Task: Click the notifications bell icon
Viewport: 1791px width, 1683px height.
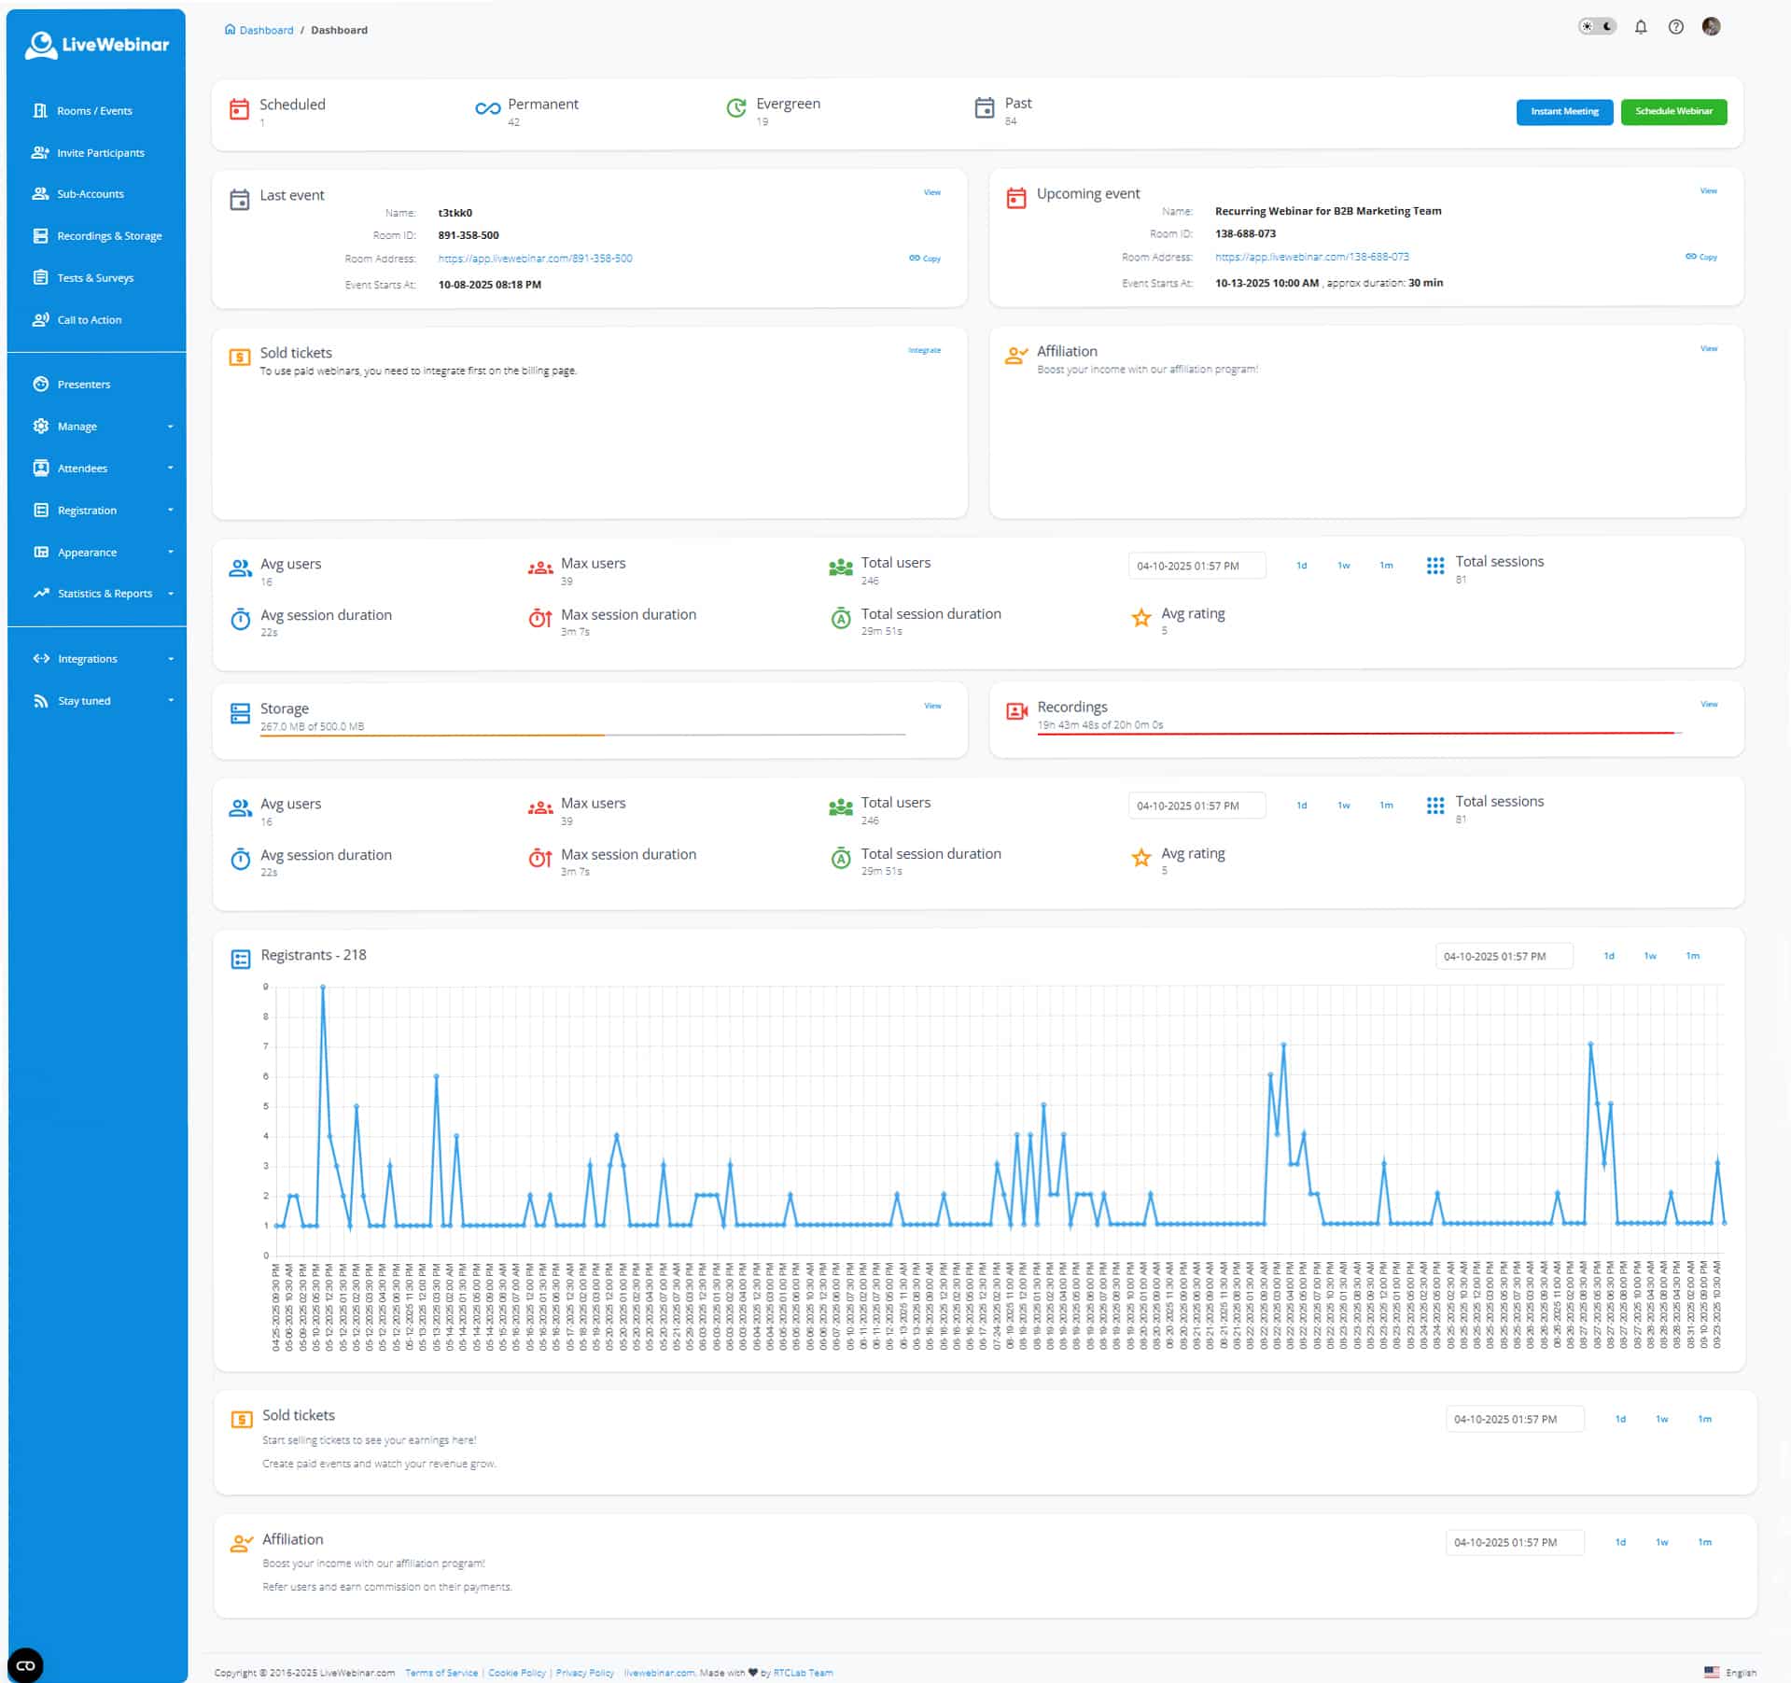Action: [x=1640, y=27]
